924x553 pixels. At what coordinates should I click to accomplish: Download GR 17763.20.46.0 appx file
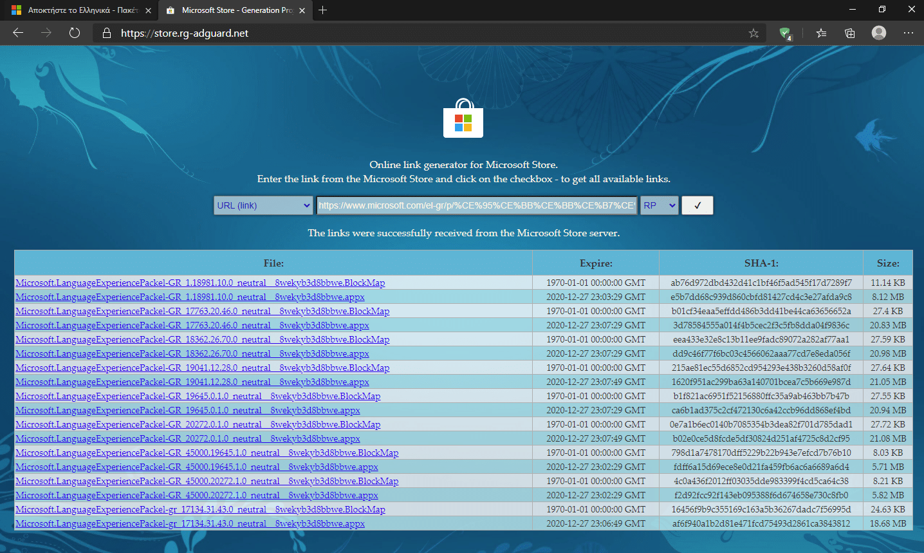tap(192, 325)
